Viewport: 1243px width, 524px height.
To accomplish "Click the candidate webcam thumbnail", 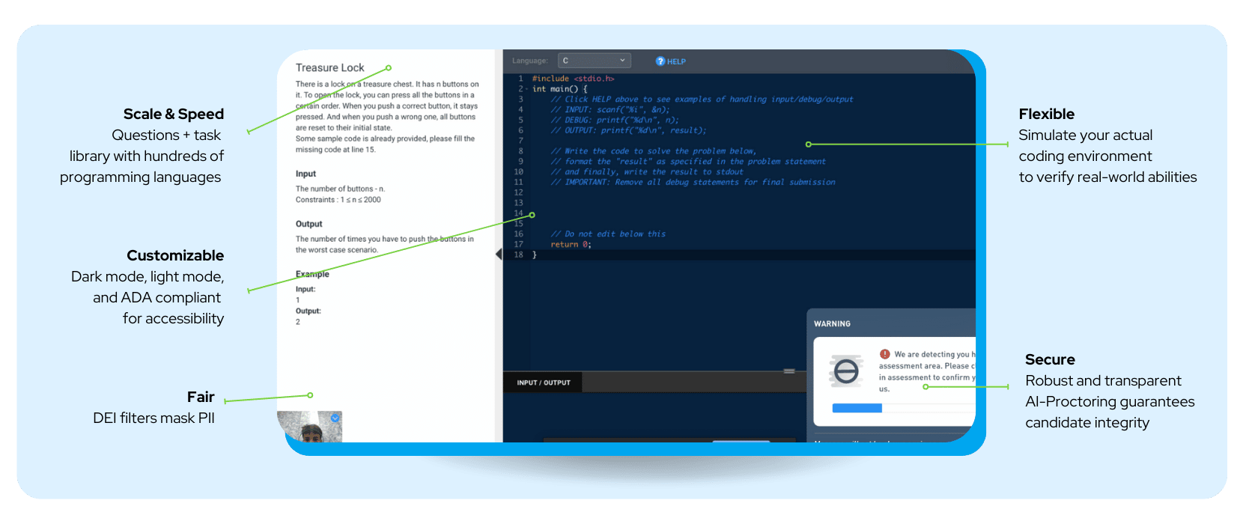I will [309, 427].
